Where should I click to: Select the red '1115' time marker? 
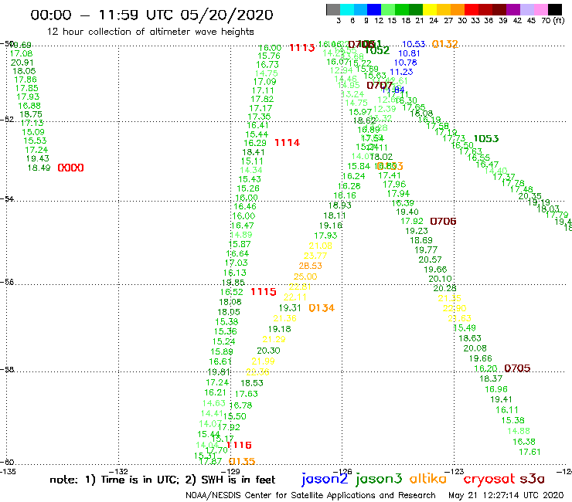click(264, 292)
